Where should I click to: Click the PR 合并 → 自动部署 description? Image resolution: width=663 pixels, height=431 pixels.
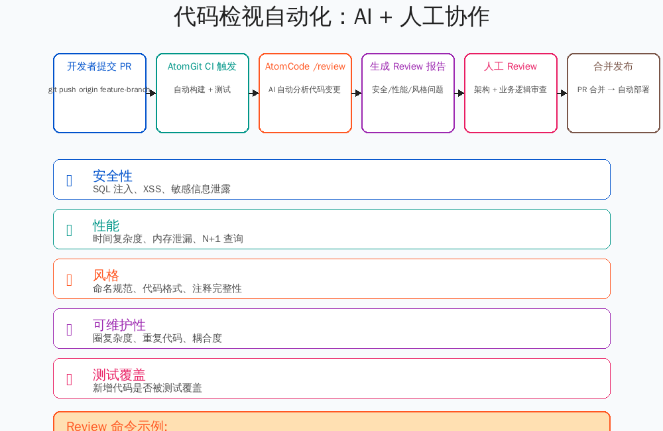coord(613,90)
